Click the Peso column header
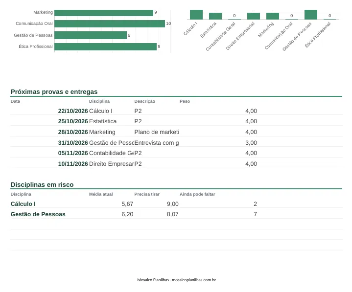This screenshot has height=292, width=352. tap(185, 101)
